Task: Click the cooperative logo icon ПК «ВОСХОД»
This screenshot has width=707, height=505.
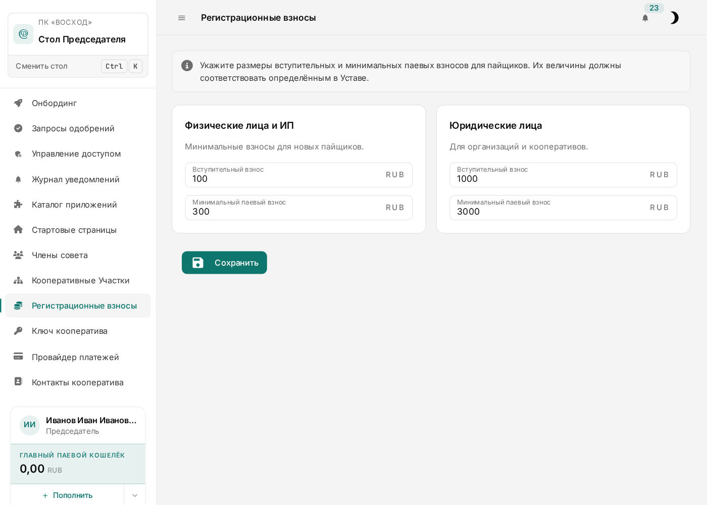Action: 23,34
